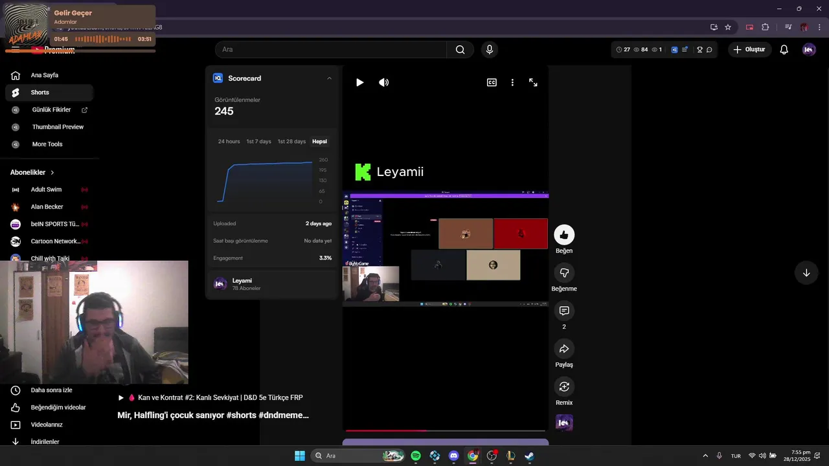829x466 pixels.
Task: Open the vidIQ blue icon in the stats bar
Action: point(674,49)
